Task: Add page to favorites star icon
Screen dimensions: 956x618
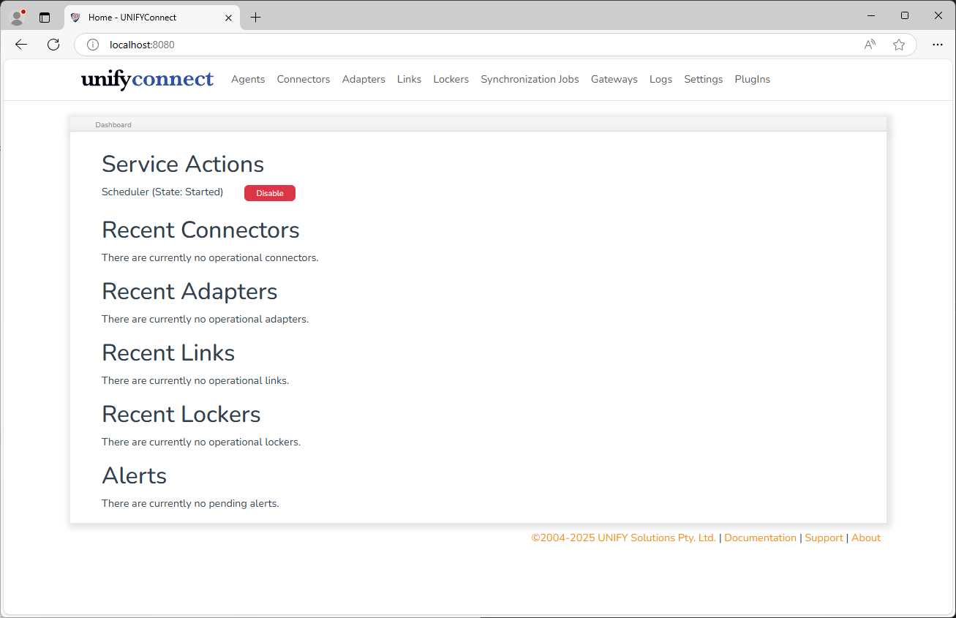Action: click(899, 45)
